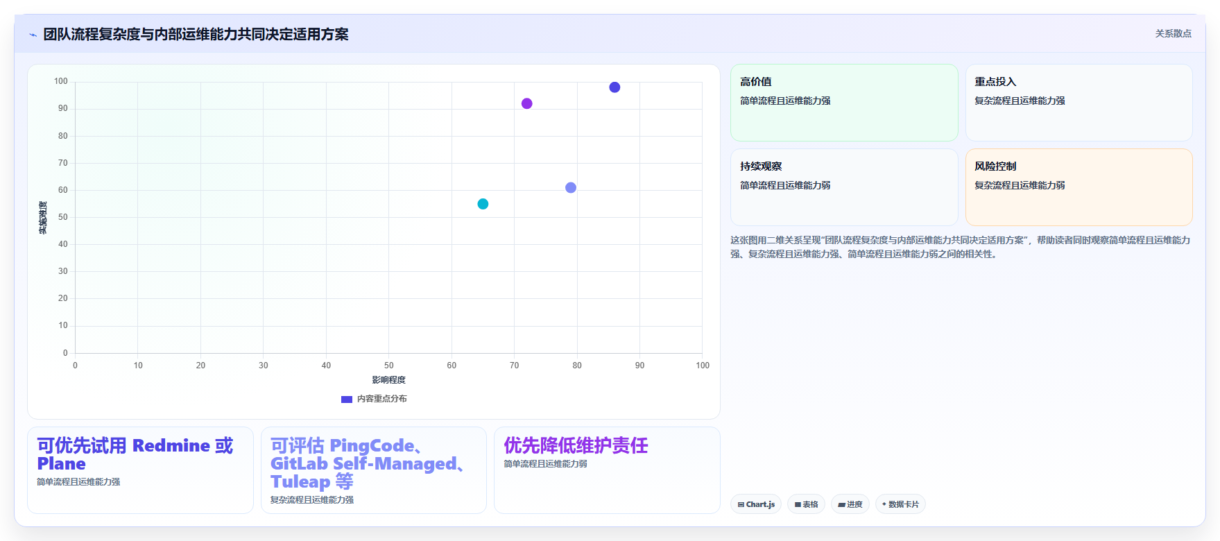This screenshot has width=1220, height=541.
Task: Open the 风险控制 quadrant card
Action: pyautogui.click(x=1079, y=187)
